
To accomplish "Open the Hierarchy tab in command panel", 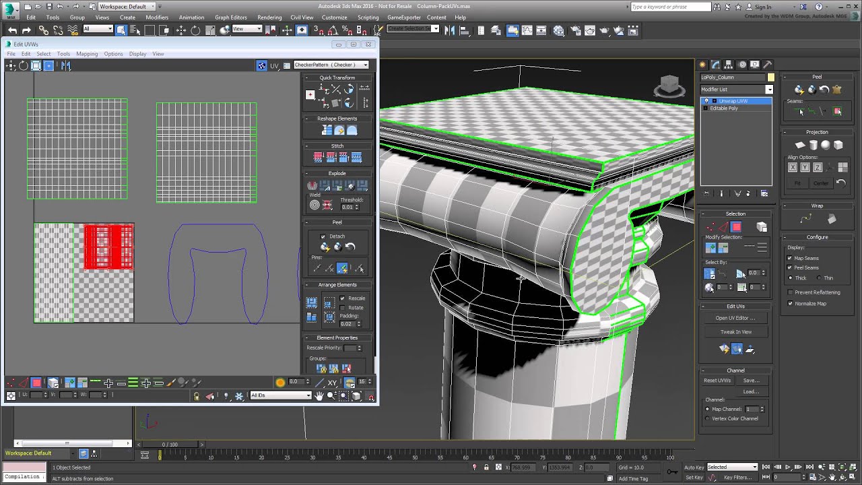I will pyautogui.click(x=729, y=65).
